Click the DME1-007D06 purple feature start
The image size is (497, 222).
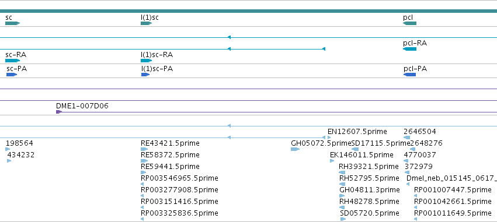[58, 112]
